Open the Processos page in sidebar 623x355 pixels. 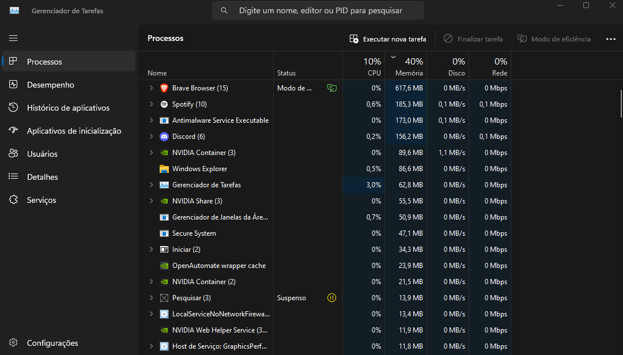pyautogui.click(x=69, y=62)
